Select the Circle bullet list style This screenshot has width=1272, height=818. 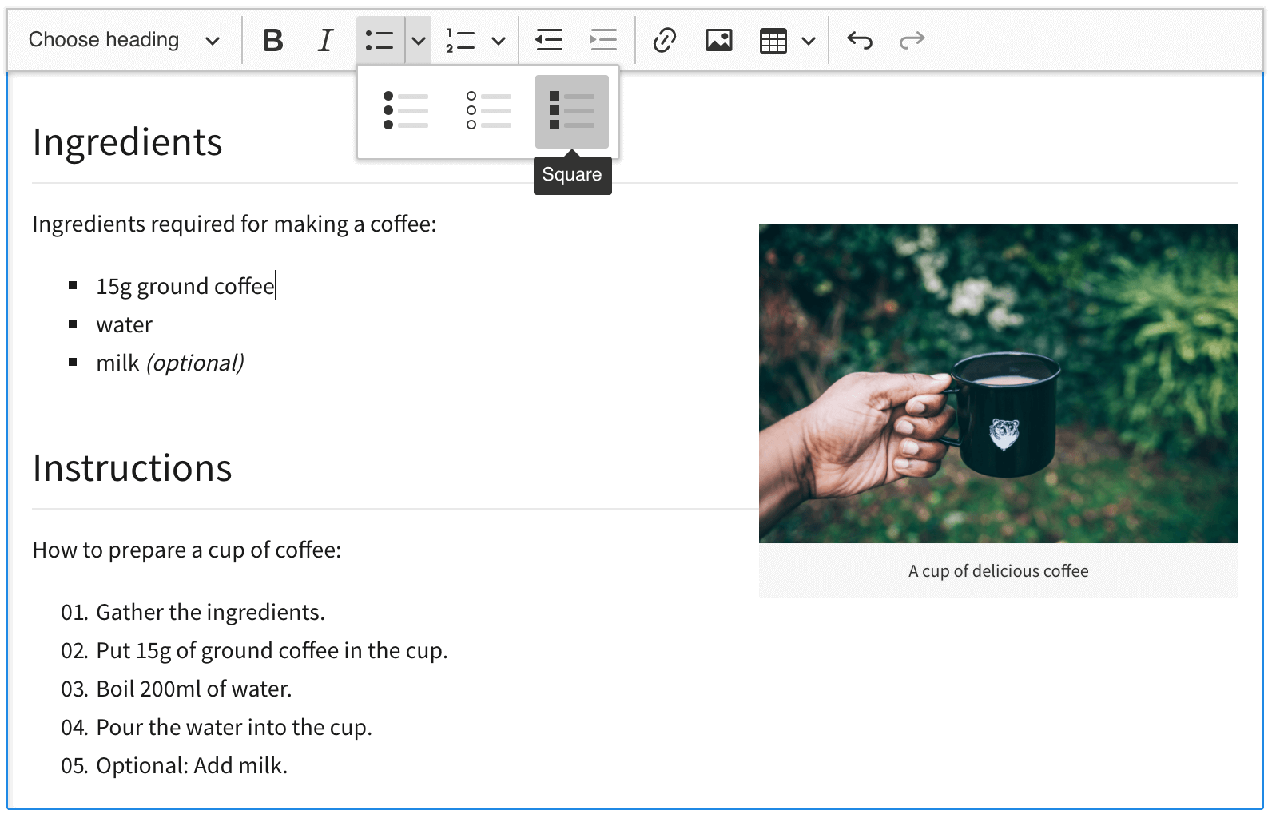pyautogui.click(x=489, y=111)
